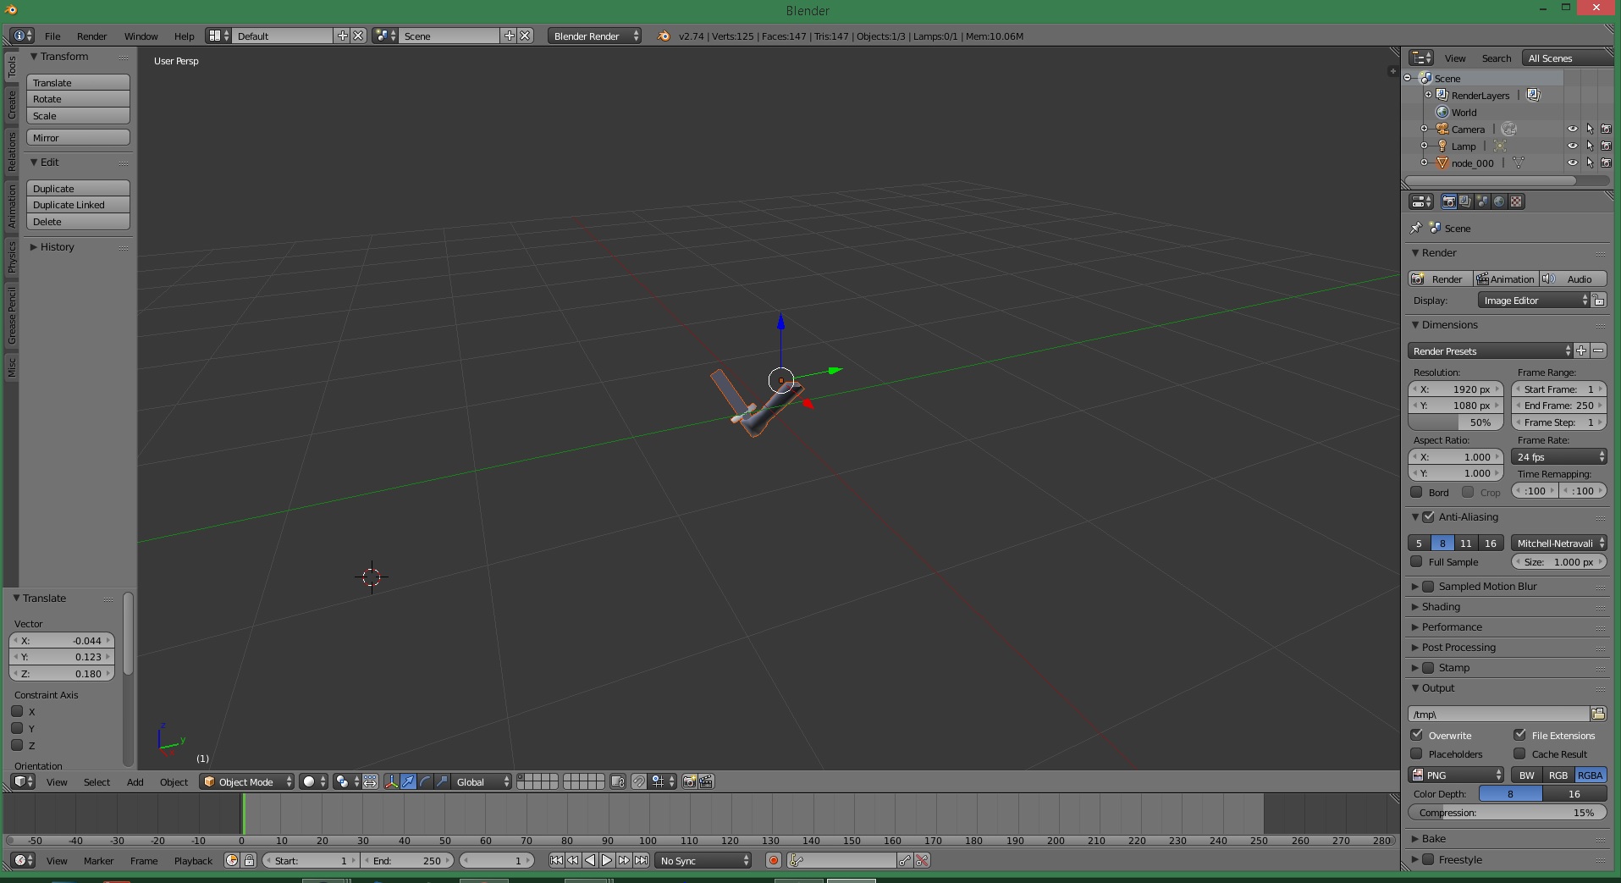Enable the Overwrite checkbox

pos(1417,735)
